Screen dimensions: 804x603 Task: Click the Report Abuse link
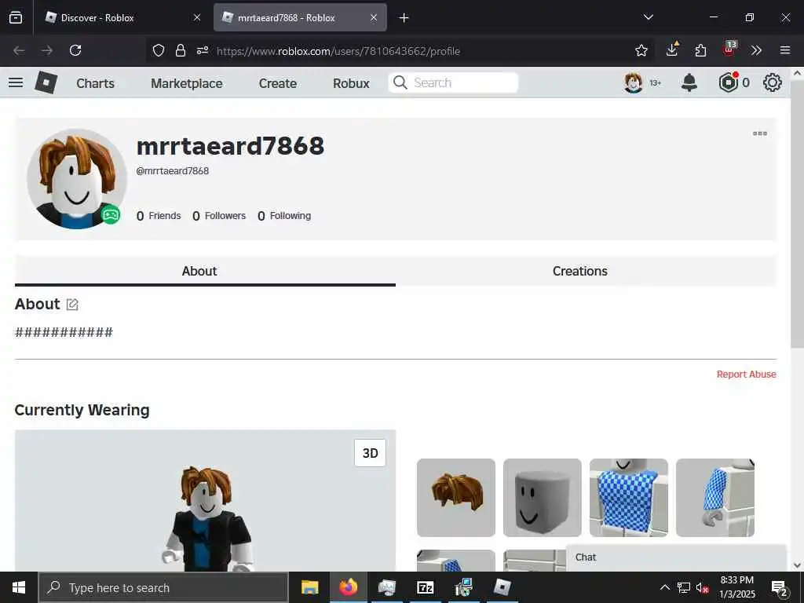746,375
